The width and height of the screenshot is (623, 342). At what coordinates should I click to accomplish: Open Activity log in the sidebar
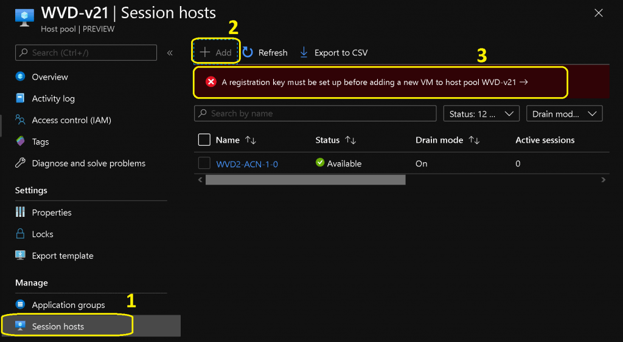(54, 98)
